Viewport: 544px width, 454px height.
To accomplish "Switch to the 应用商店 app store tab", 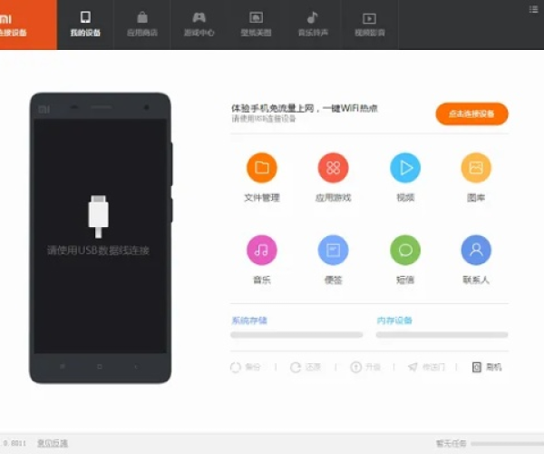I will click(142, 25).
